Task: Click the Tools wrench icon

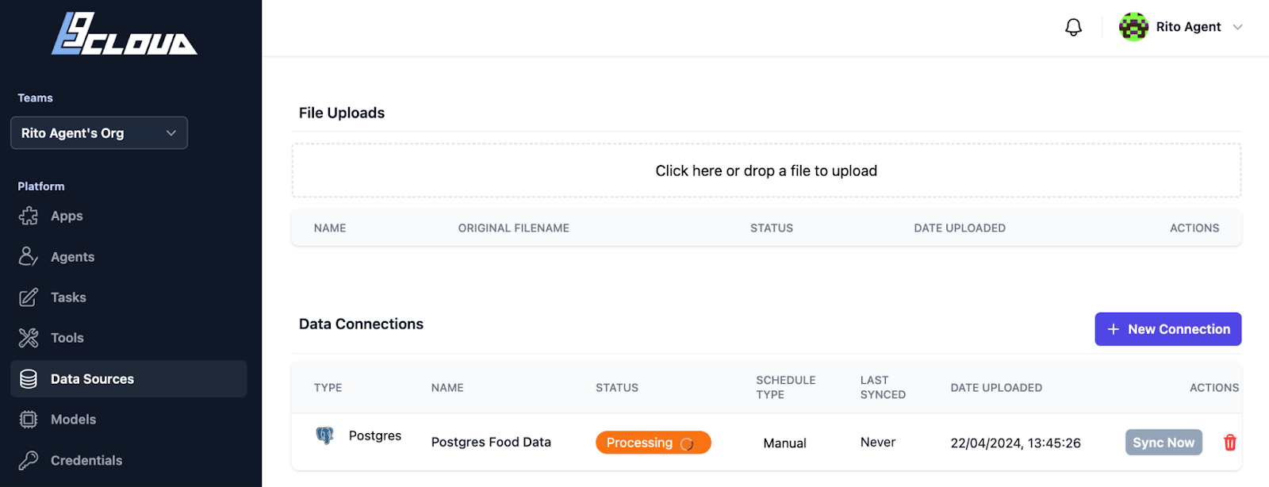Action: [x=29, y=338]
